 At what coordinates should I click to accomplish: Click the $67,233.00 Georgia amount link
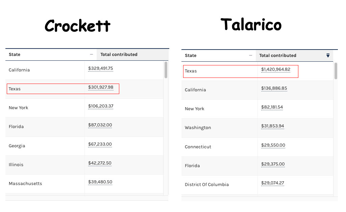pos(100,144)
